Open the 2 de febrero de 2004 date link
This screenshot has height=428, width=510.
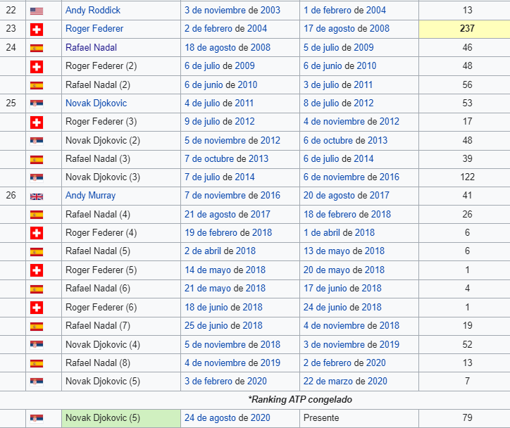click(x=225, y=29)
